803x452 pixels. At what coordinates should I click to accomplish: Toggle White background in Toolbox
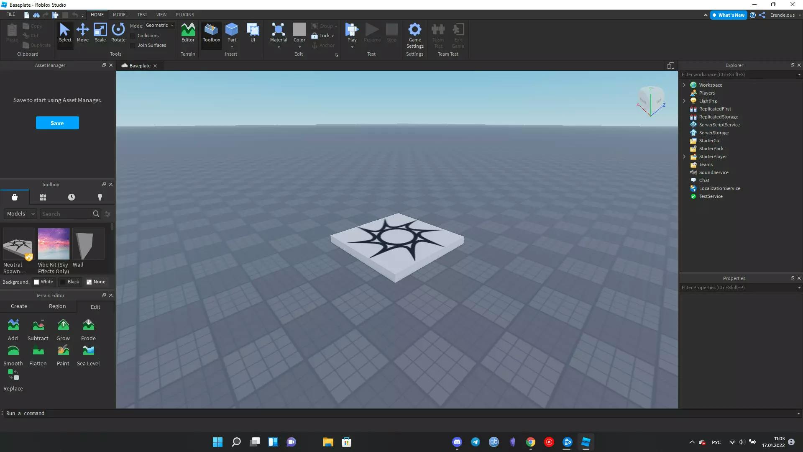click(43, 282)
